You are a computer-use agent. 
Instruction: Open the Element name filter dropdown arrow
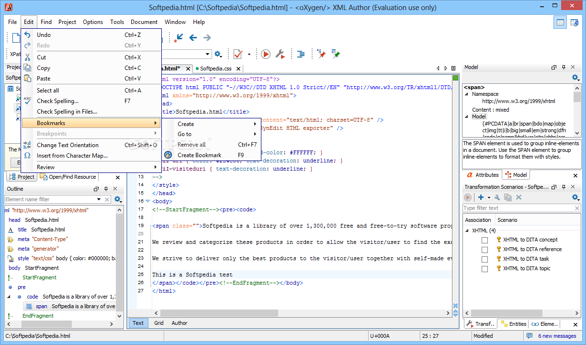pos(99,199)
